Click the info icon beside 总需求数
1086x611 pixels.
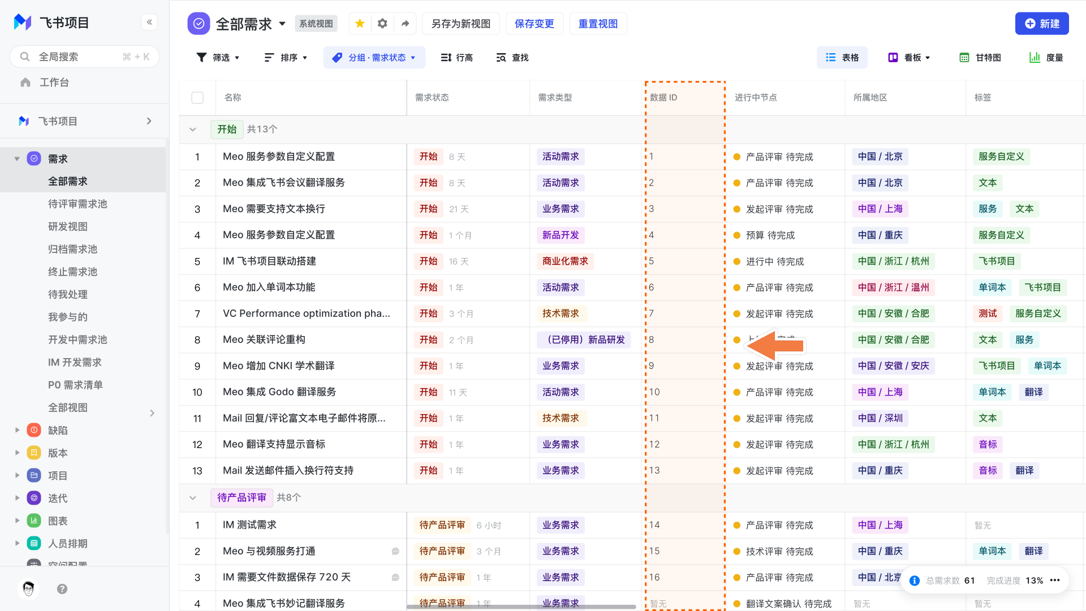click(x=915, y=580)
